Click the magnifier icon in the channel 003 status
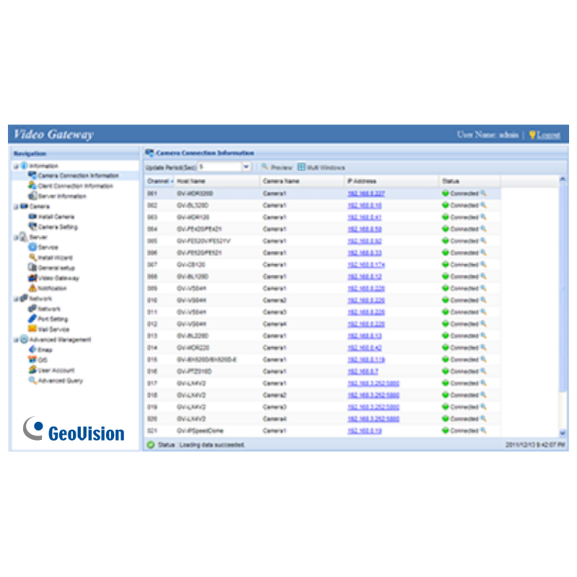This screenshot has height=577, width=577. (x=484, y=217)
